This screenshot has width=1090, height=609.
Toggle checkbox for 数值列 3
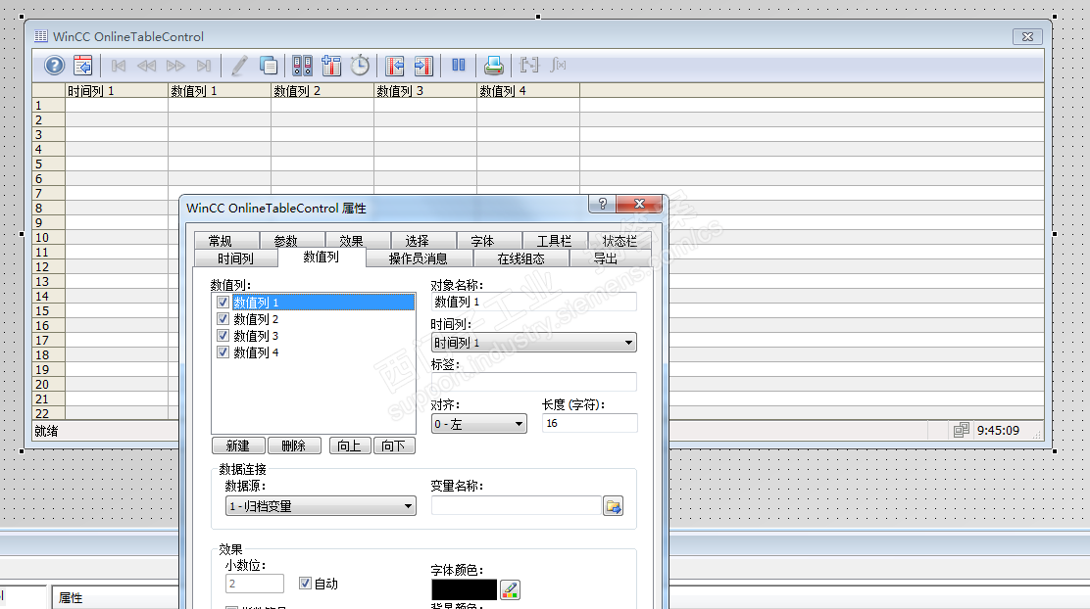point(223,336)
